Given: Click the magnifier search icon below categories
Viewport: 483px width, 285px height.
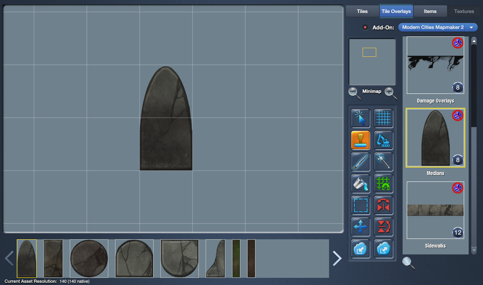Looking at the screenshot, I should click(x=409, y=263).
